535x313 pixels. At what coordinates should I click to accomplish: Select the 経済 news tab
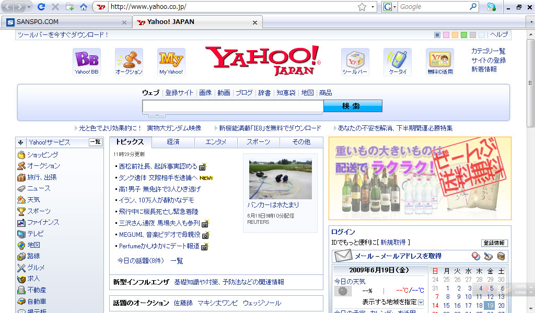coord(173,142)
